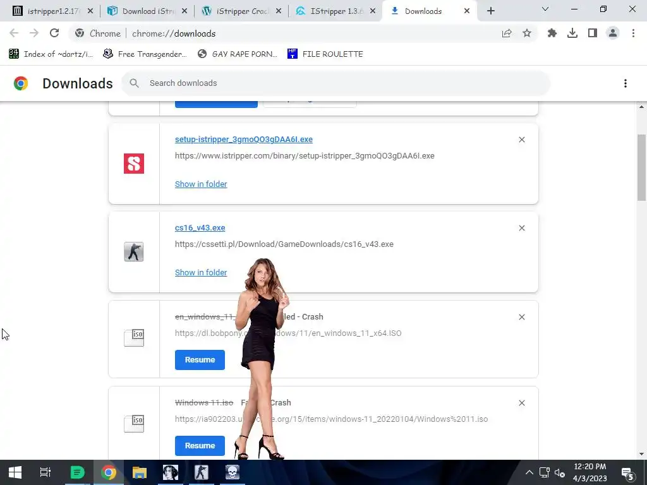This screenshot has width=647, height=485.
Task: Open the cs16_v43.exe file link
Action: pos(200,227)
